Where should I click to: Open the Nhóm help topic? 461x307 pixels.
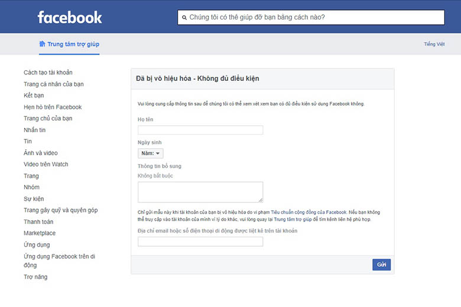coord(31,187)
